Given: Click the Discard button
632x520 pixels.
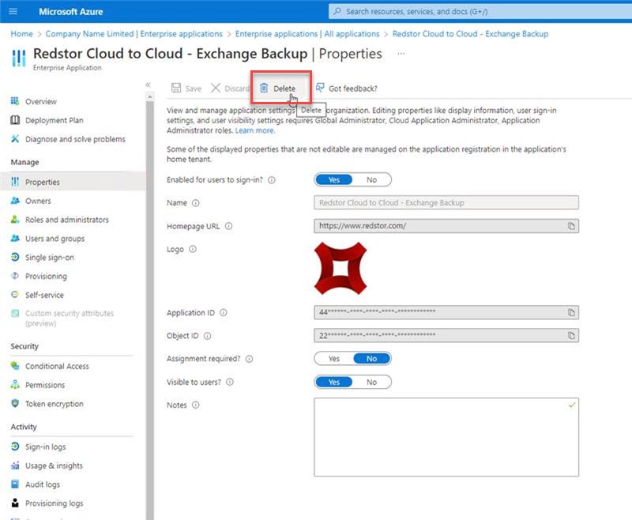Looking at the screenshot, I should [230, 89].
